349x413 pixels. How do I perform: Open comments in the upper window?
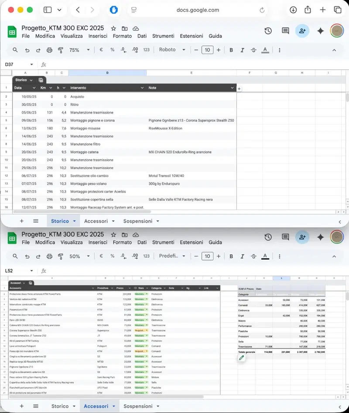[285, 31]
